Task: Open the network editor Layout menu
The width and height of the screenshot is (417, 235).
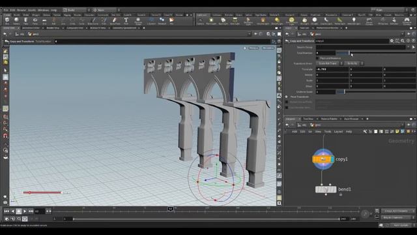Action: click(x=338, y=131)
